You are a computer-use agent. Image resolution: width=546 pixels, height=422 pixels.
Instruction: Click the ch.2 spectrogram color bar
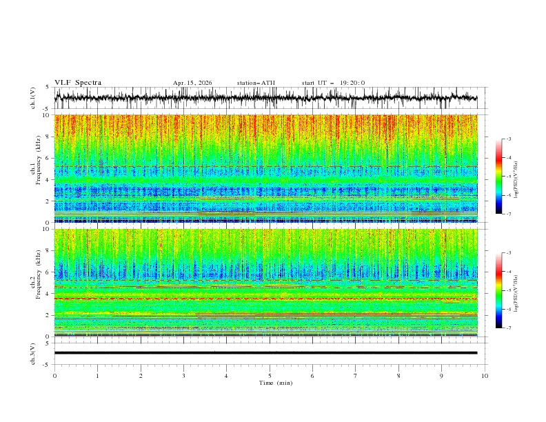[x=498, y=290]
